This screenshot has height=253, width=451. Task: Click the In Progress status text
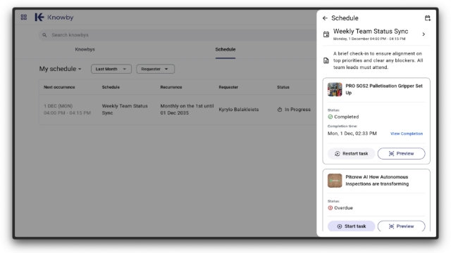[x=297, y=110]
